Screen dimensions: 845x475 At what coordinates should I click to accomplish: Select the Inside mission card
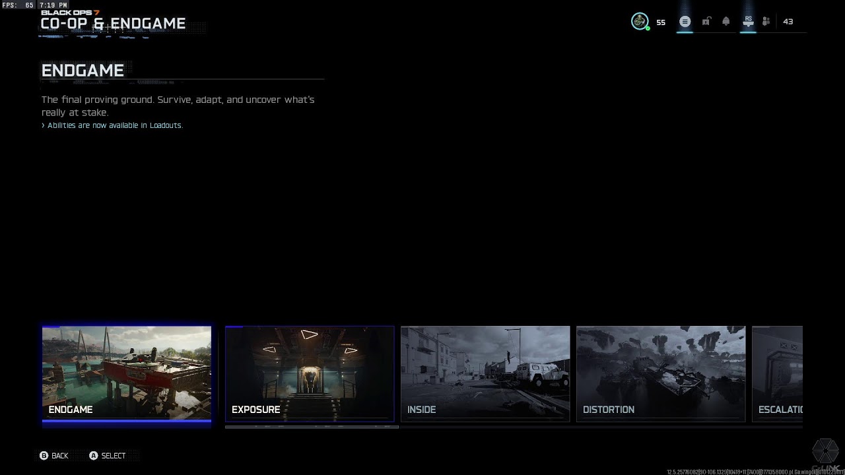pos(485,373)
